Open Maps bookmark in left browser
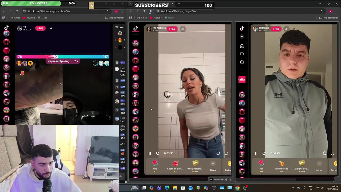Image resolution: width=341 pixels, height=192 pixels. 42,18
